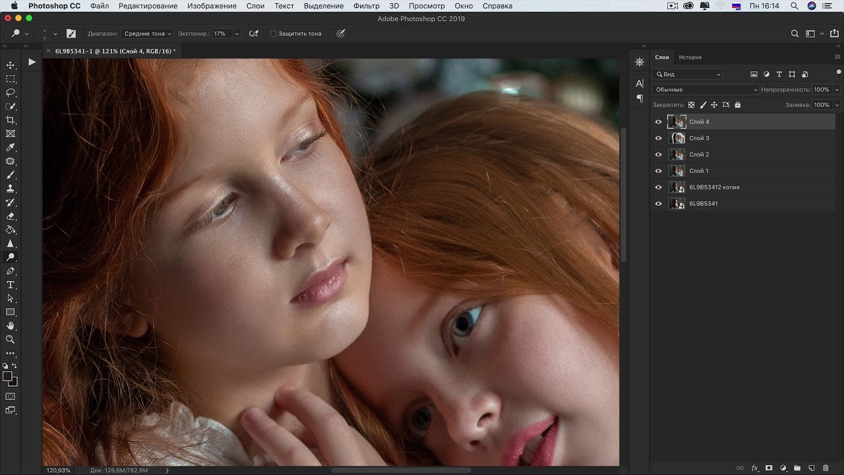Screen dimensions: 844x475
Task: Hide layer 6L9B53412 копия
Action: 658,187
